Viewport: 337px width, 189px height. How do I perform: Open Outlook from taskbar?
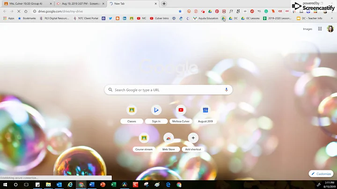pos(59,185)
